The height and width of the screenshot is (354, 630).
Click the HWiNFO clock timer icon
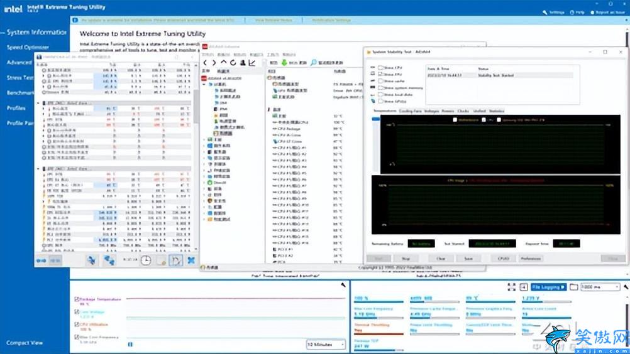coord(146,260)
